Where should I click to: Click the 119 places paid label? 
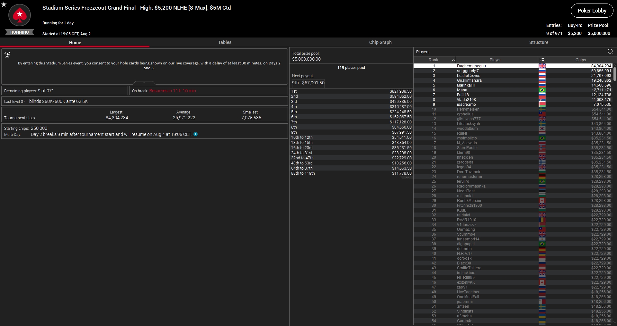click(x=351, y=68)
